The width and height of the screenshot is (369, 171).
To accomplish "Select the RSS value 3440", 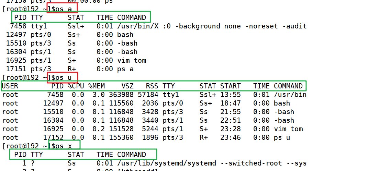I will (150, 120).
